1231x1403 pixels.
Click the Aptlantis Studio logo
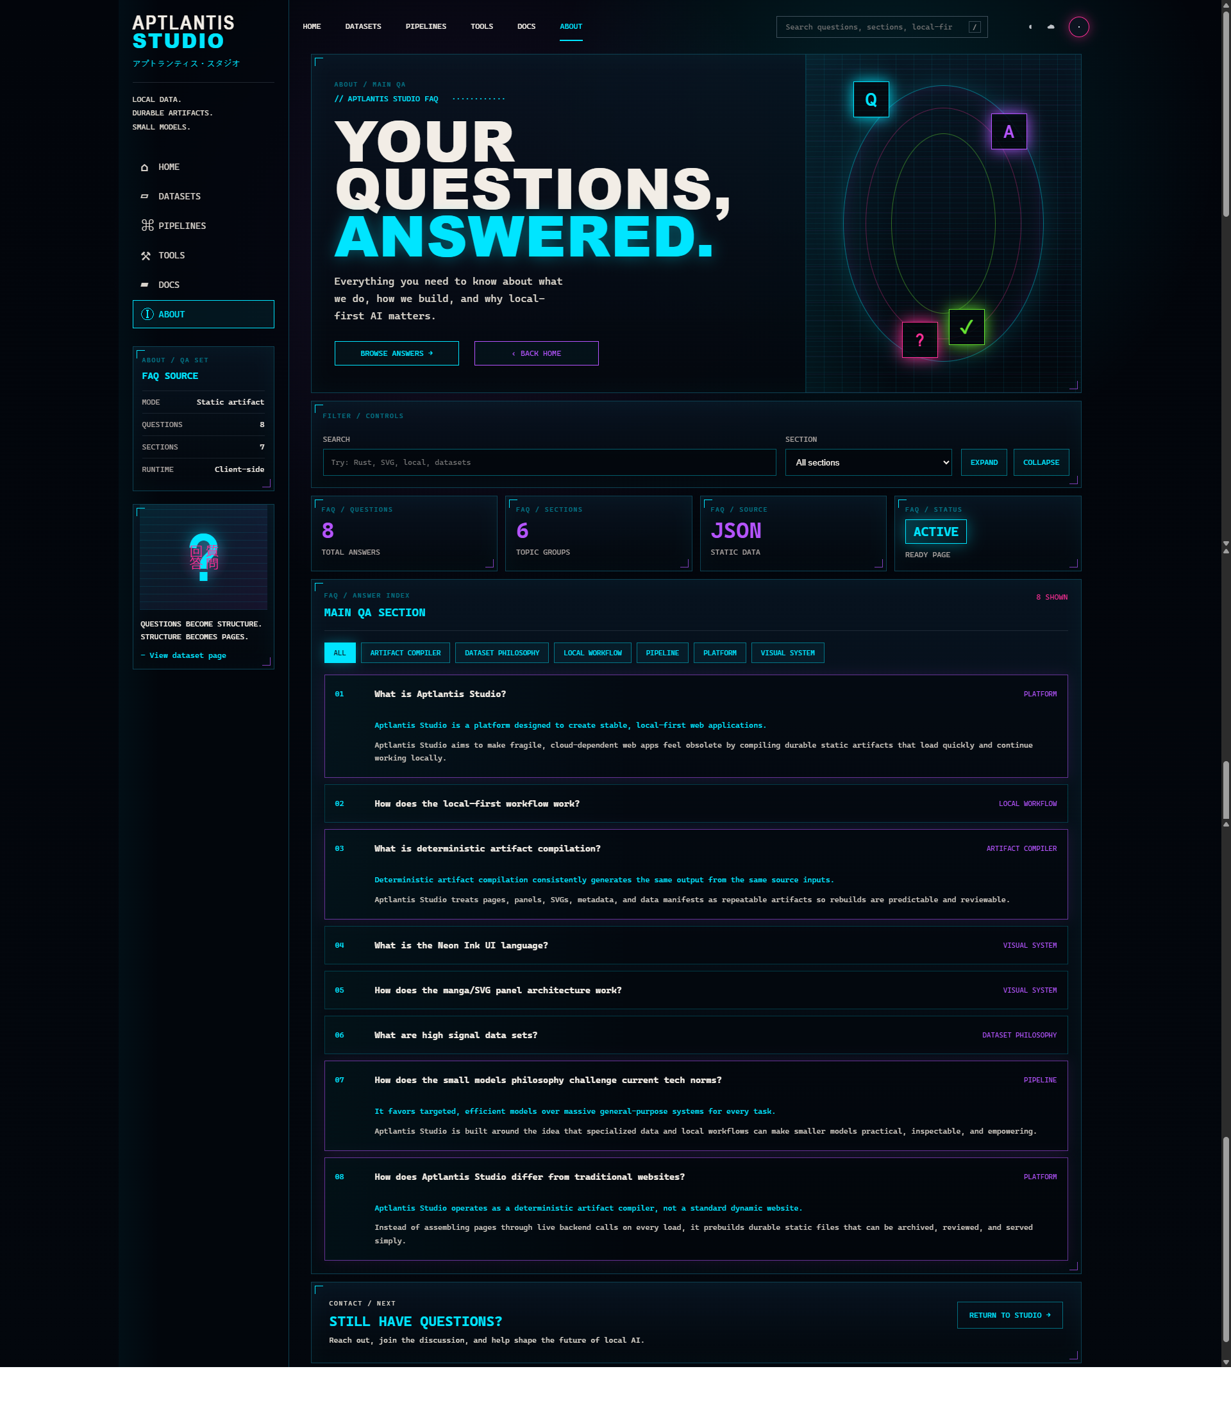(x=183, y=32)
